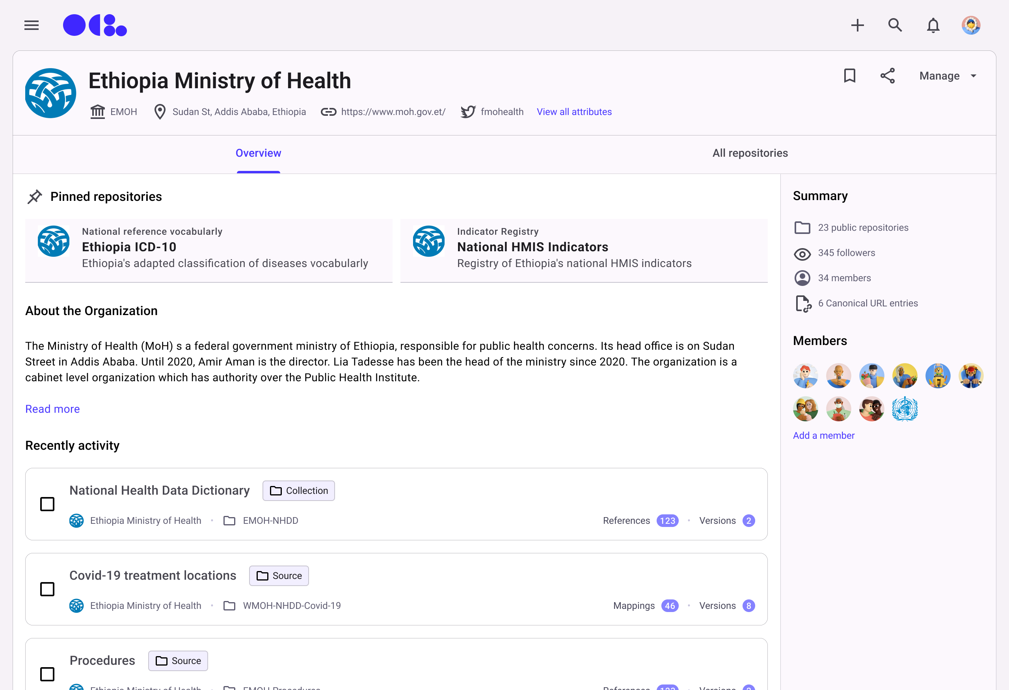The height and width of the screenshot is (690, 1009).
Task: Click the WHO logo member avatar
Action: pos(905,409)
